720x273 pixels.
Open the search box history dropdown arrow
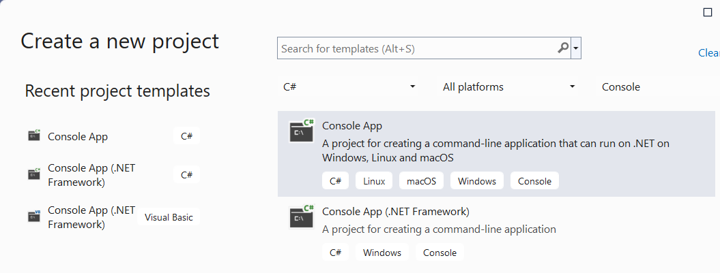pyautogui.click(x=576, y=48)
